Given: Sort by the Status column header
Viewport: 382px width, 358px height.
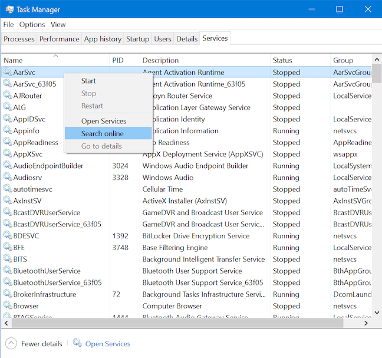Looking at the screenshot, I should coord(300,60).
